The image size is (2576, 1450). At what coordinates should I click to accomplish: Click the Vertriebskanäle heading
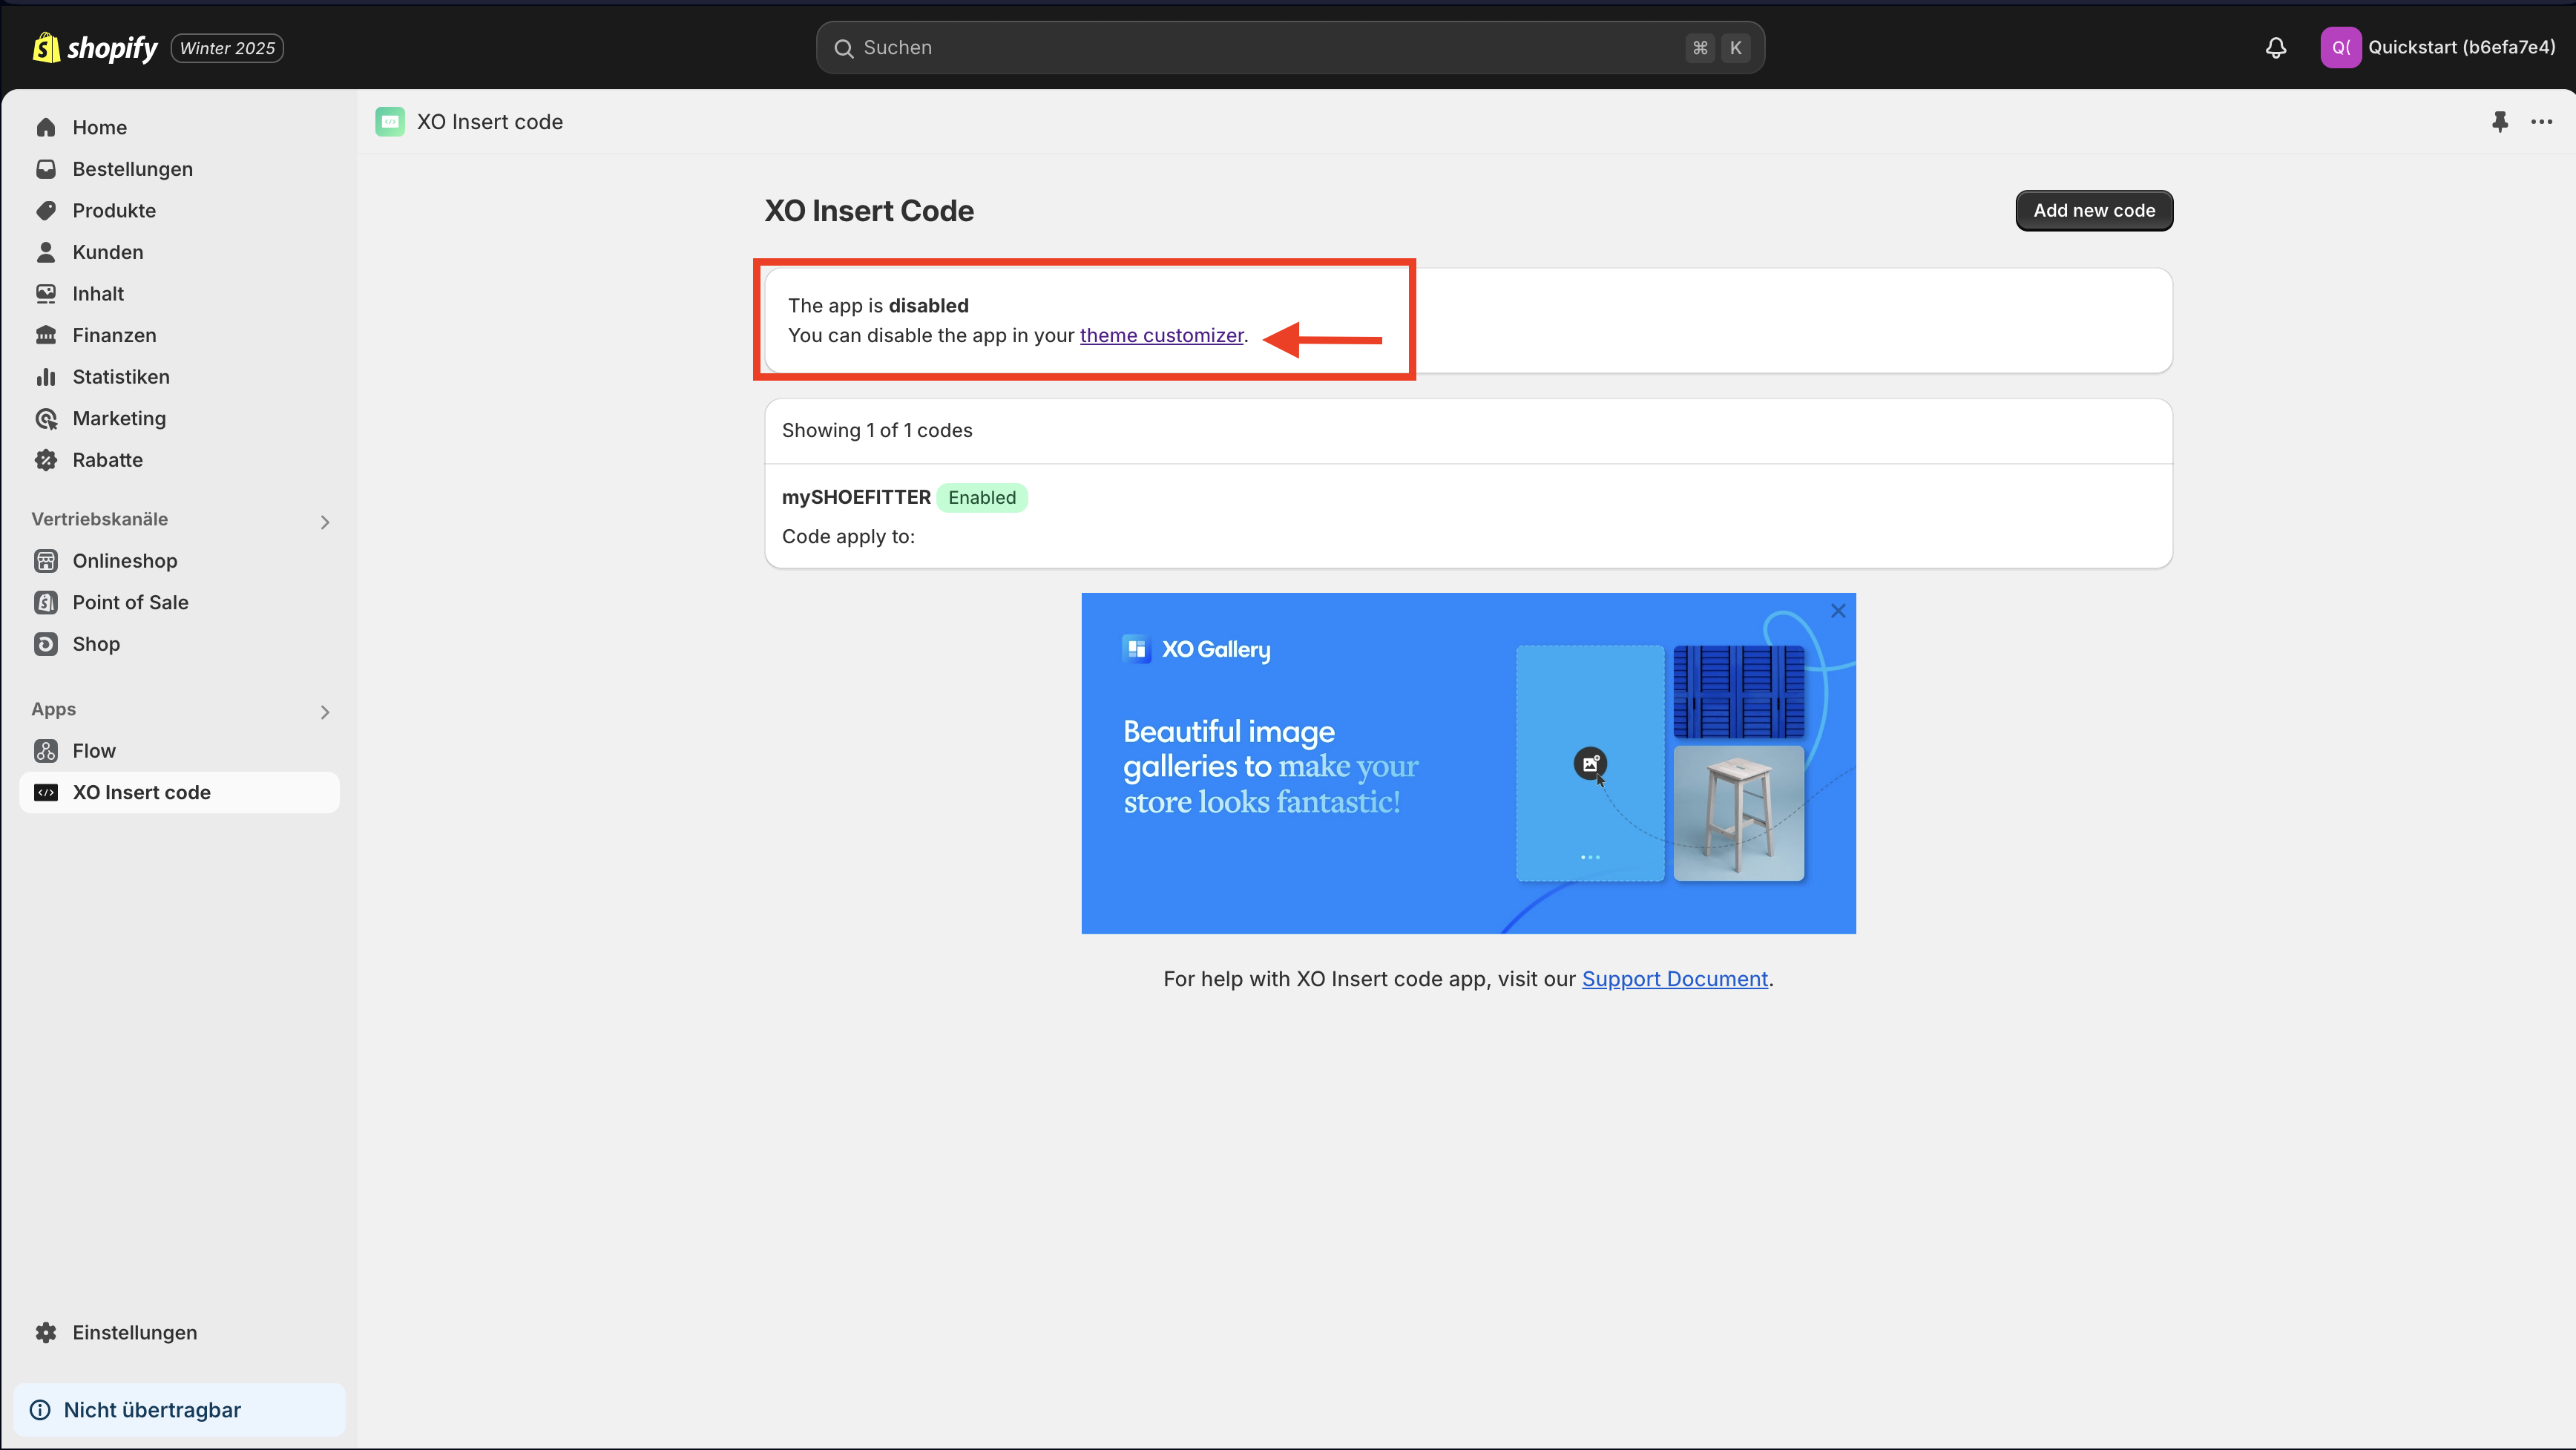(99, 519)
